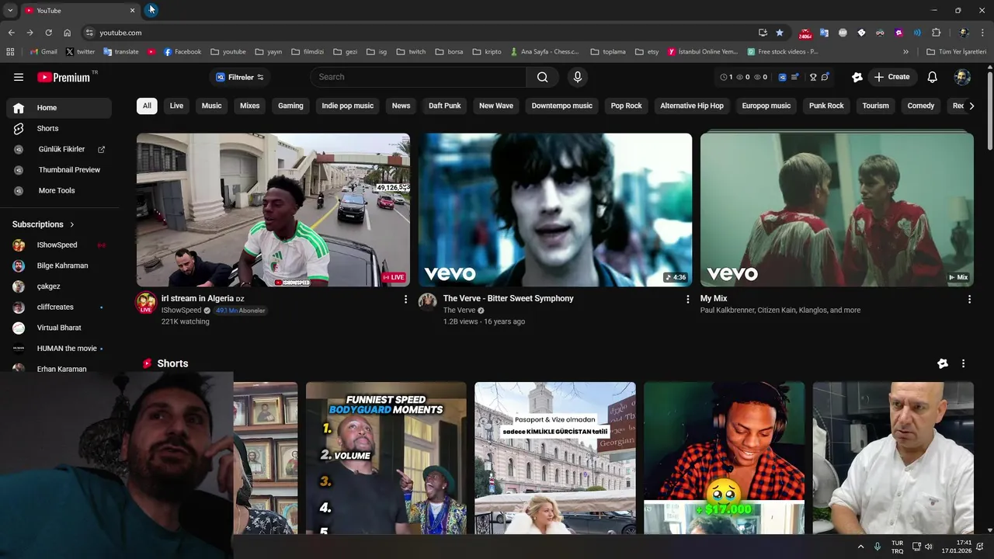Screen dimensions: 994x559
Task: Focus the YouTube Search field
Action: 419,77
